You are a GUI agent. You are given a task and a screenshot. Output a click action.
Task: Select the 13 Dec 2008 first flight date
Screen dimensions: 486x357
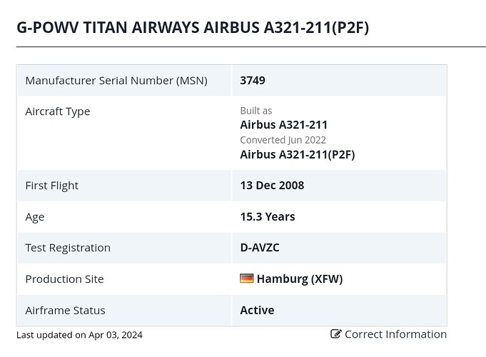[272, 185]
